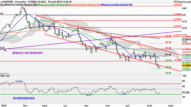The image size is (191, 107).
Task: Click the 0,74944 price tag
Action: 187,49
